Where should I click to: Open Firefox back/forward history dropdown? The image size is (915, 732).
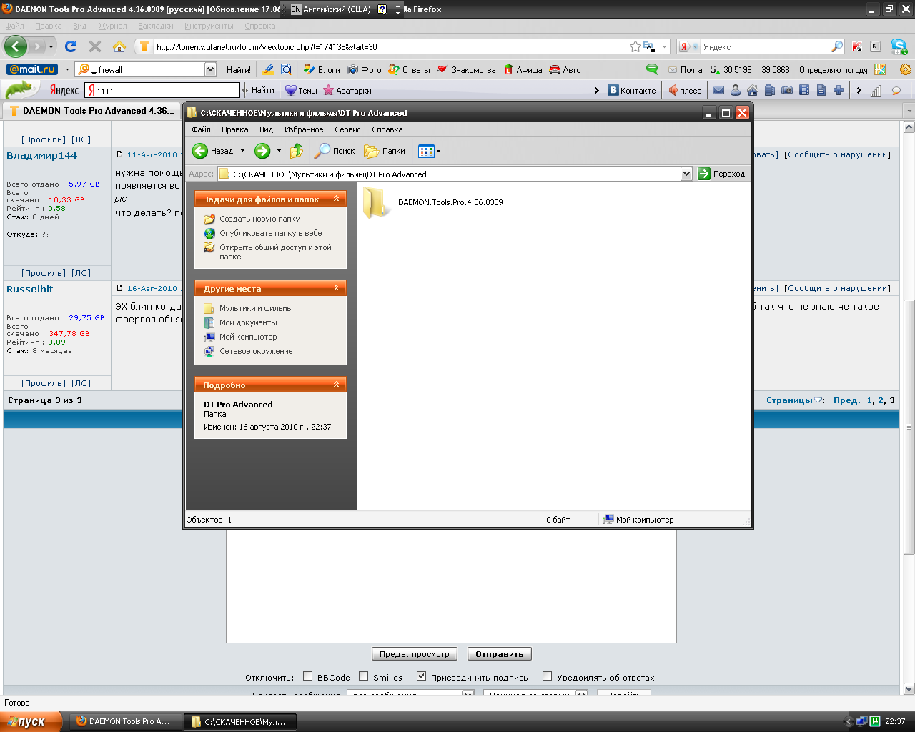pos(50,46)
